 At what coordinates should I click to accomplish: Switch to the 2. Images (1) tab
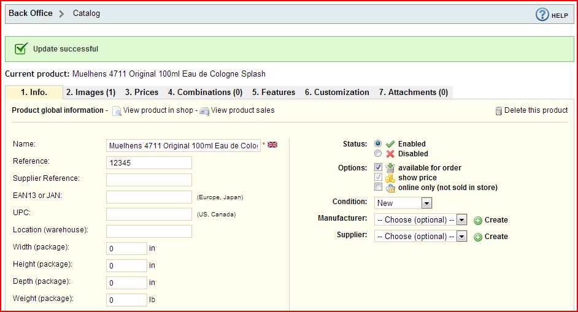tap(91, 92)
